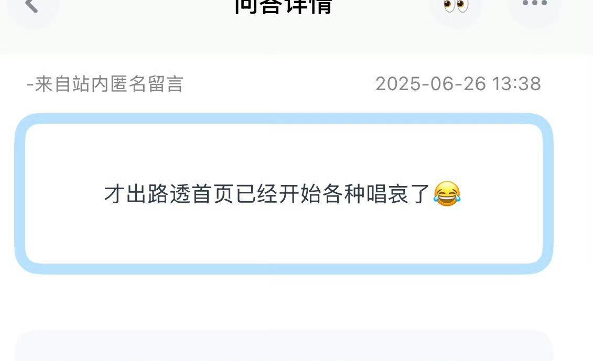Open the three-dot more options menu
This screenshot has height=361, width=593.
(x=534, y=3)
